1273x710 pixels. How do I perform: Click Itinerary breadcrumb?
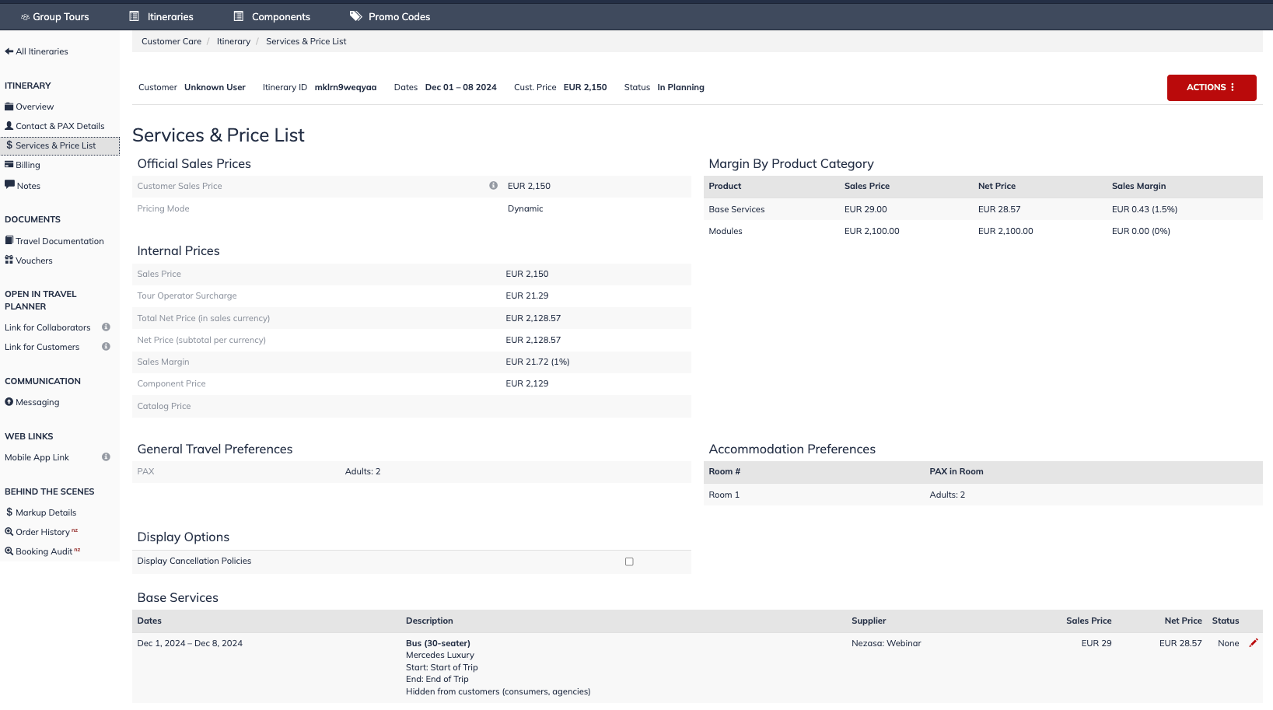pyautogui.click(x=233, y=41)
